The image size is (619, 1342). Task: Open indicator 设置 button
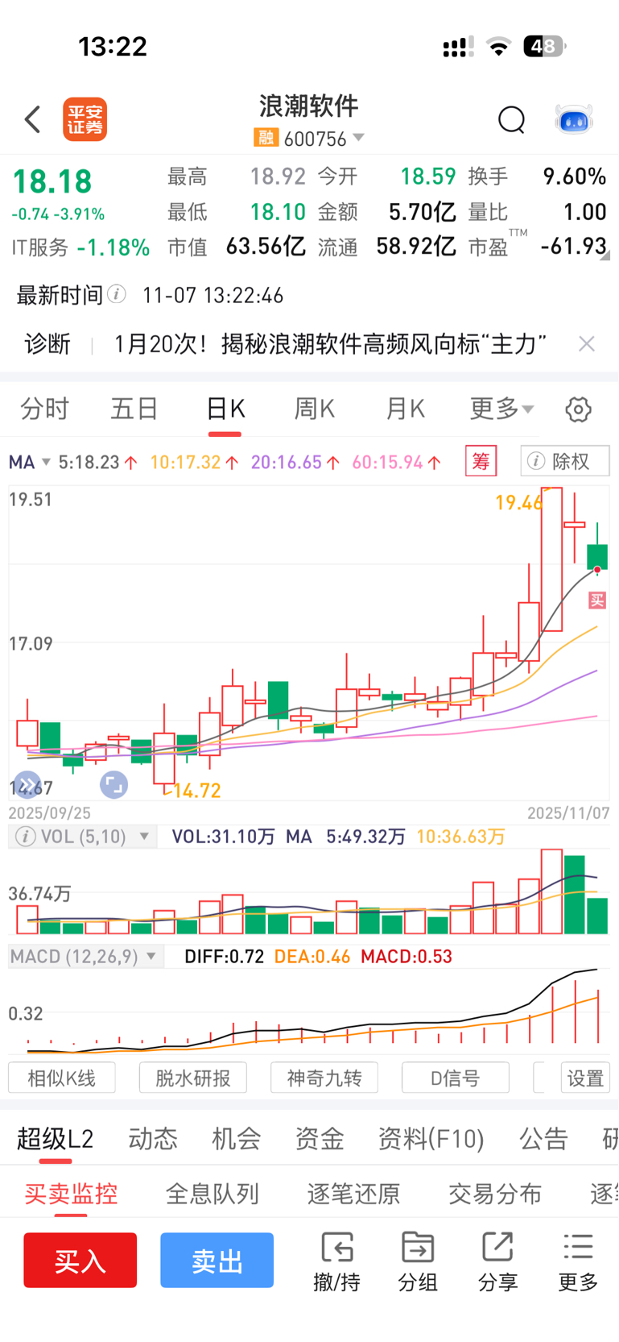pyautogui.click(x=585, y=1078)
